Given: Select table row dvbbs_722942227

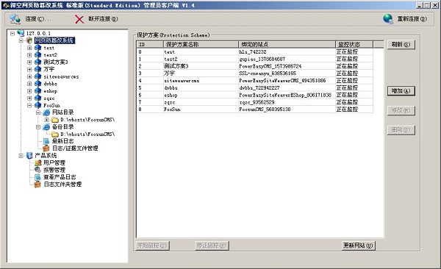Looking at the screenshot, I should coord(255,87).
